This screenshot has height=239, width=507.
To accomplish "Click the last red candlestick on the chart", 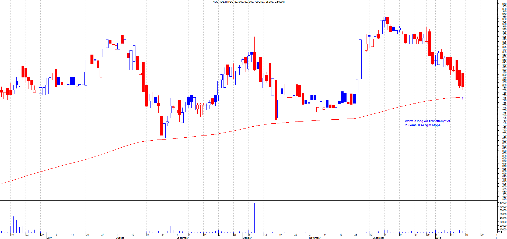I will click(x=463, y=80).
